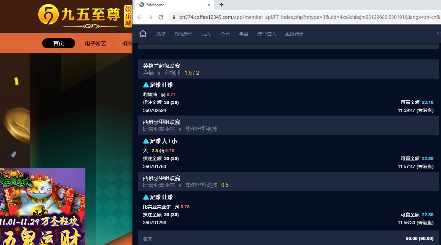Click the address bar URL field
This screenshot has height=245, width=441.
point(305,17)
